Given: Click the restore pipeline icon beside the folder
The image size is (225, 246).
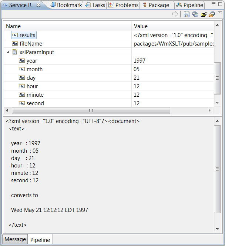Looking at the screenshot, I should pyautogui.click(x=212, y=14).
